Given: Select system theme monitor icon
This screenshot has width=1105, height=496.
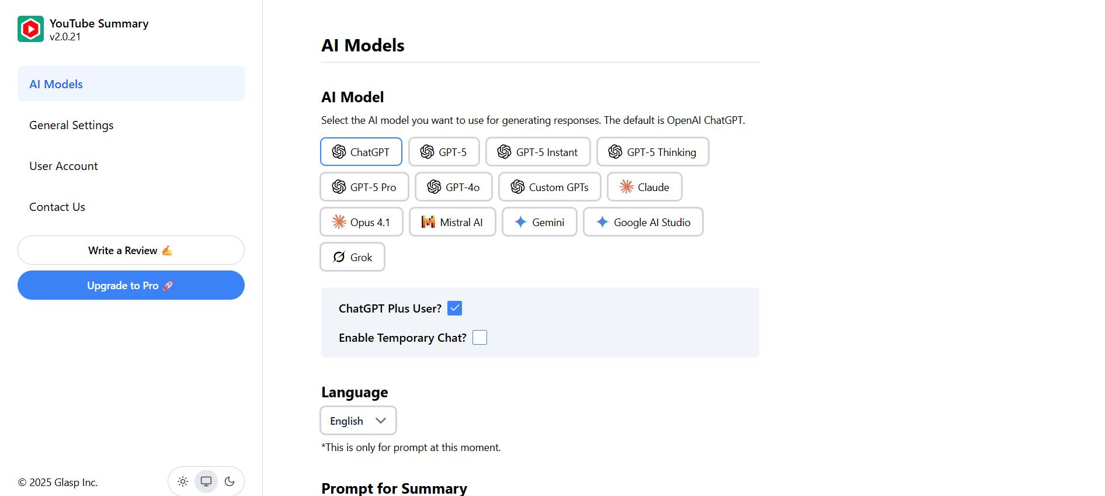Looking at the screenshot, I should (206, 481).
